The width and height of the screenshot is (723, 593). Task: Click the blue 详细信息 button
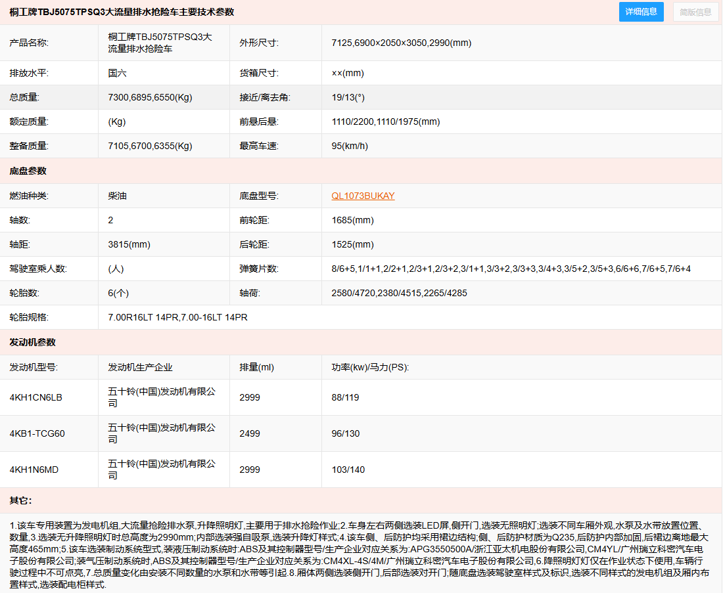[x=641, y=12]
